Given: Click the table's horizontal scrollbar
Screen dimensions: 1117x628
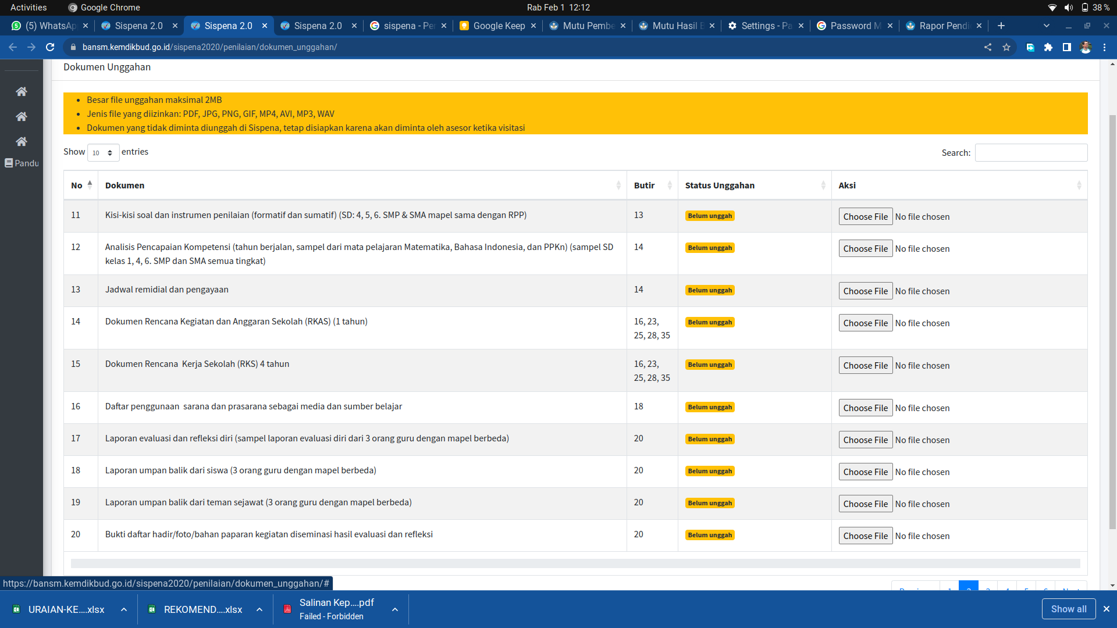Looking at the screenshot, I should pyautogui.click(x=575, y=563).
